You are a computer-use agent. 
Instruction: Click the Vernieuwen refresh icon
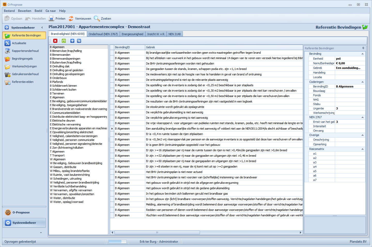tap(71, 19)
